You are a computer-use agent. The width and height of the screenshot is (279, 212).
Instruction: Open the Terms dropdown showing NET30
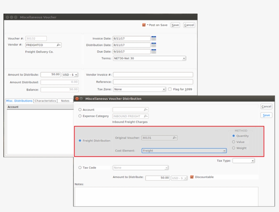184,58
